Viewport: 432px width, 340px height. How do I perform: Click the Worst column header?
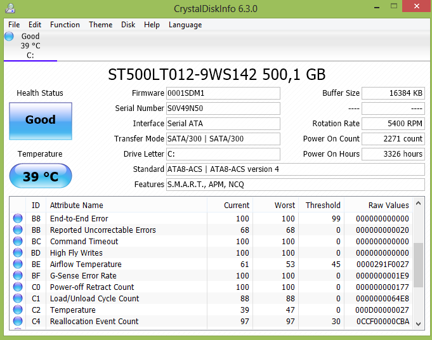point(276,205)
